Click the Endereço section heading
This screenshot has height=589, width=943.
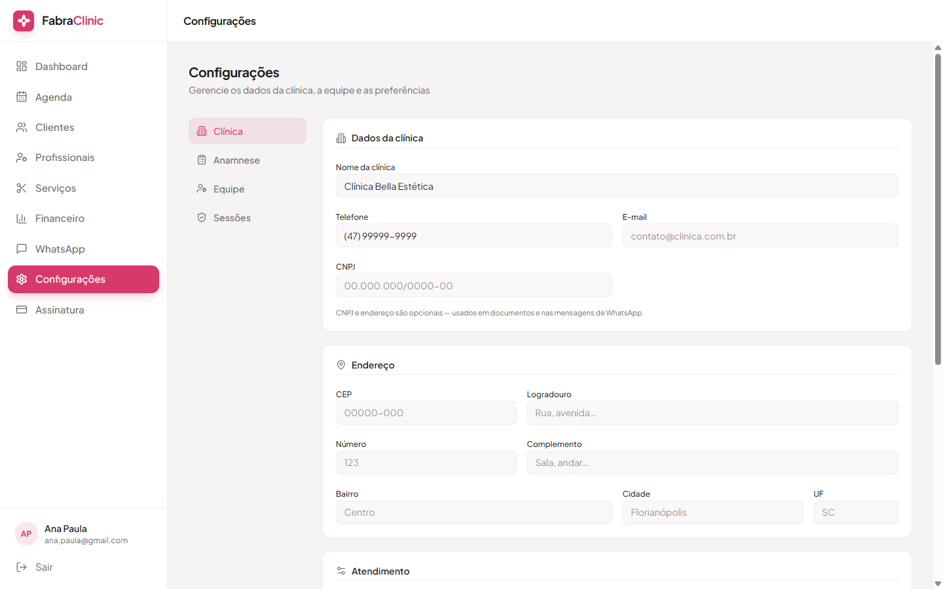coord(373,365)
